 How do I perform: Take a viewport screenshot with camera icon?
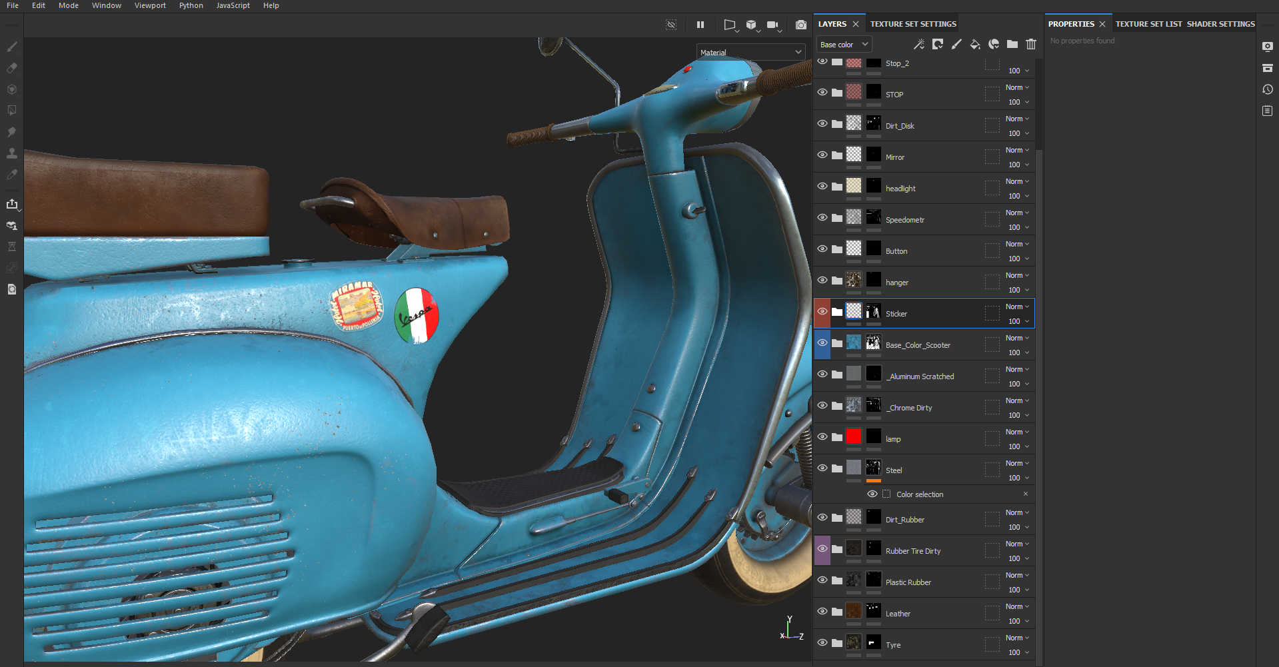click(x=801, y=25)
